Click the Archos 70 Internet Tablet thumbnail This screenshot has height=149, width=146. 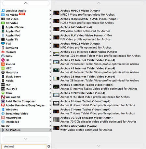pyautogui.click(x=56, y=62)
